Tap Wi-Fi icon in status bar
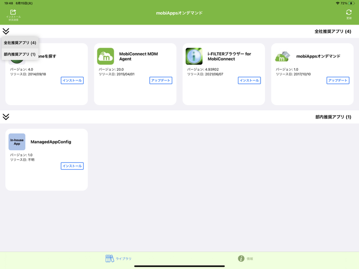The width and height of the screenshot is (359, 269). coord(337,3)
